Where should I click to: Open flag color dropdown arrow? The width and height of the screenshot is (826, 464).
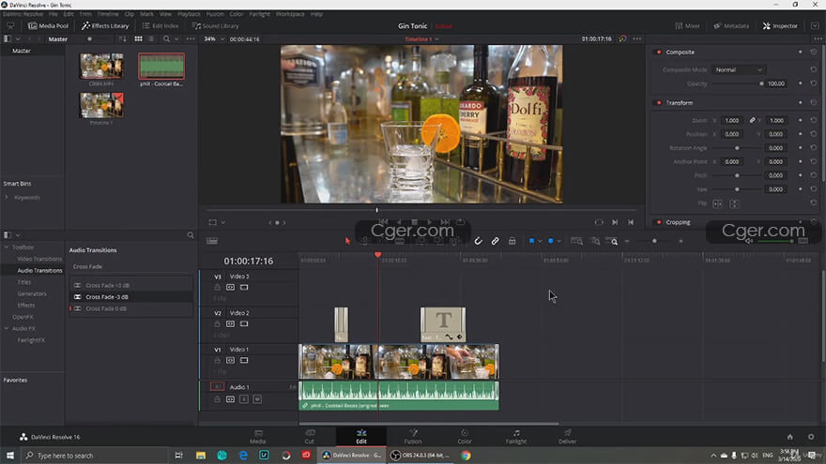pos(540,241)
